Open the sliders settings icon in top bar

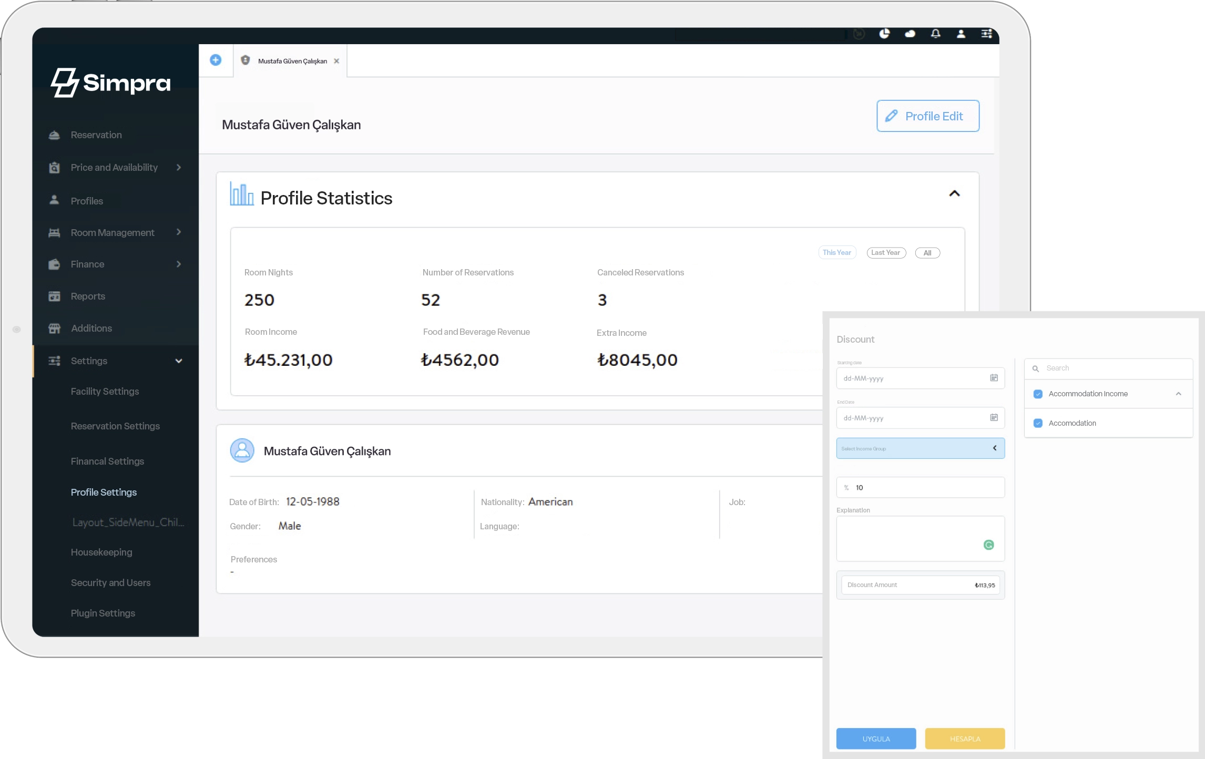coord(986,34)
